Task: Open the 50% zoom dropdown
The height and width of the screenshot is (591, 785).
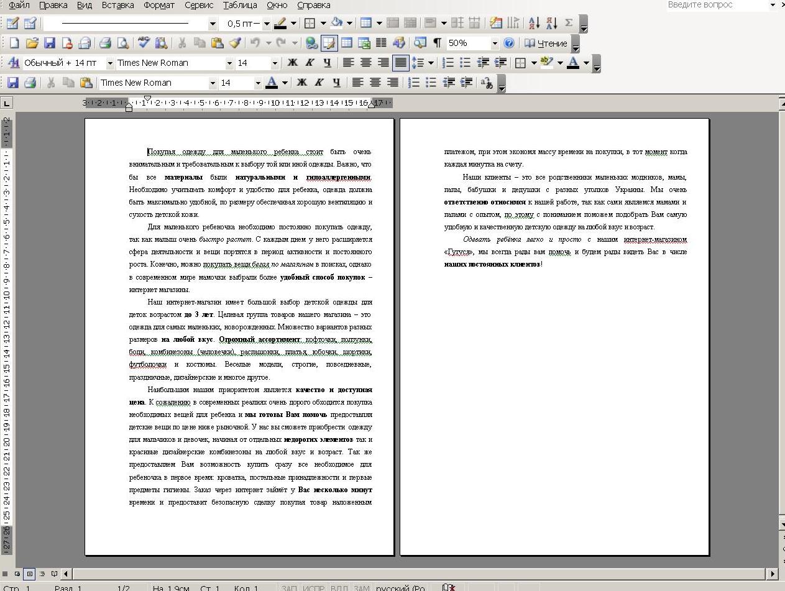Action: coord(495,43)
